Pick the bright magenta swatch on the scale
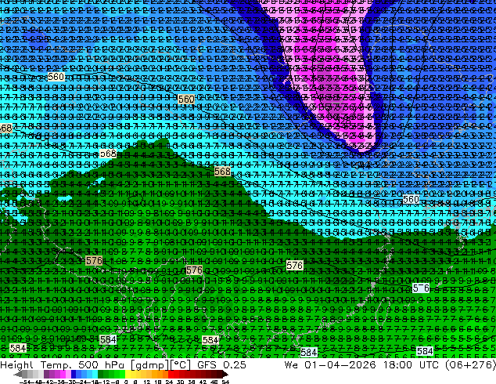The image size is (496, 384). tap(63, 374)
